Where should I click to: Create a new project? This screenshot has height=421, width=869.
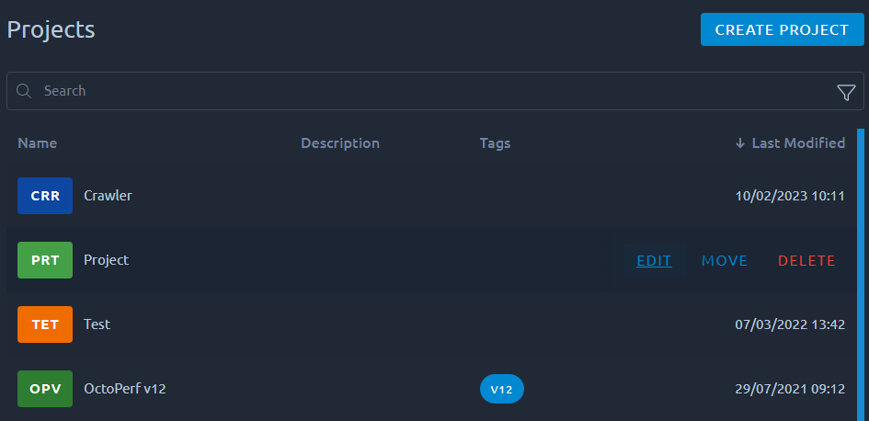782,29
